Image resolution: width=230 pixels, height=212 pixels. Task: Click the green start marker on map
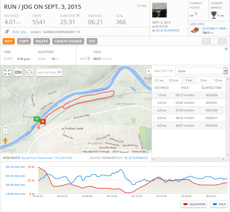point(36,119)
